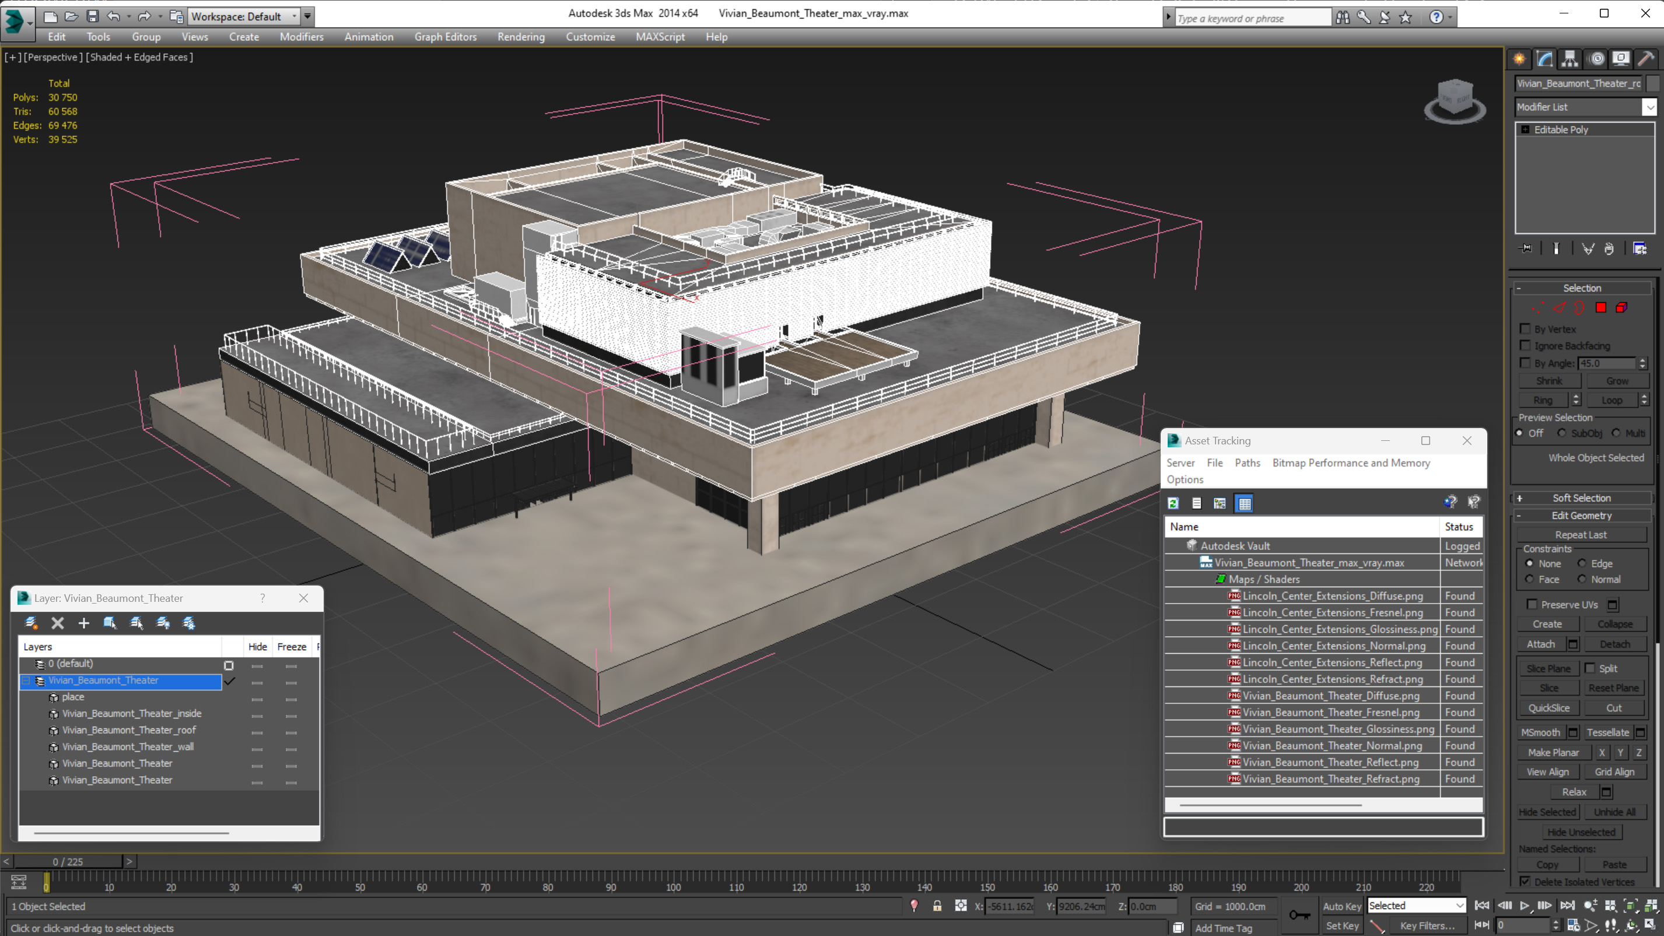Select Multi preview selection radio
The height and width of the screenshot is (936, 1664).
pos(1616,433)
